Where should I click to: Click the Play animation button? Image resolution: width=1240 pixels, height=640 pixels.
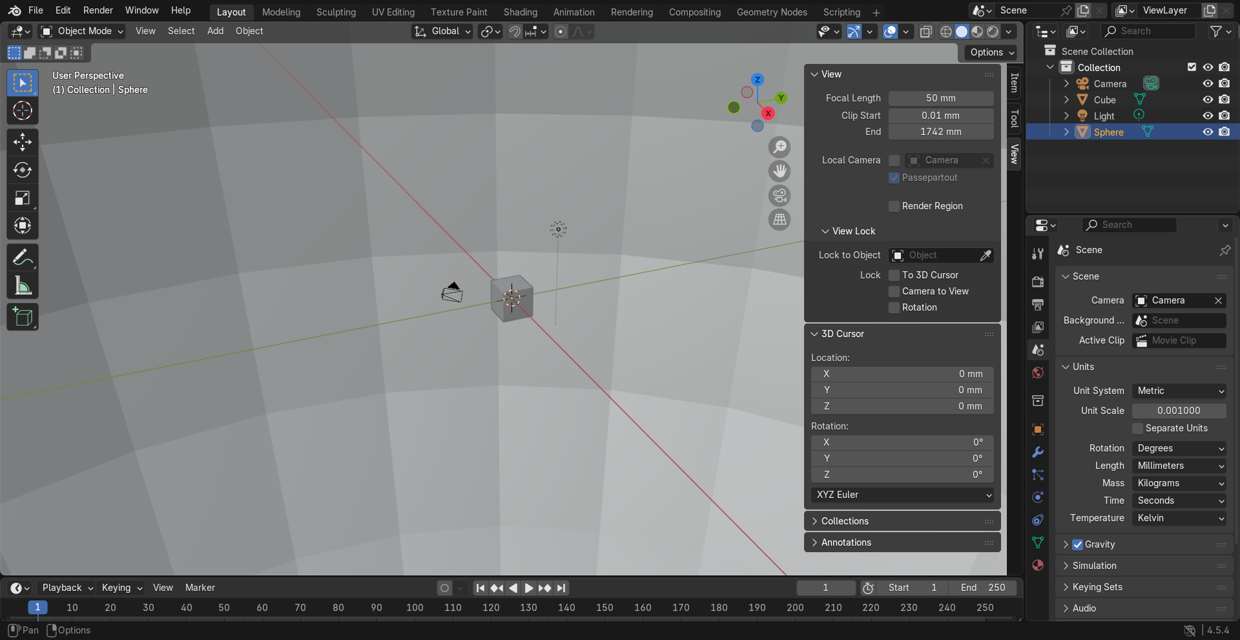pos(528,588)
